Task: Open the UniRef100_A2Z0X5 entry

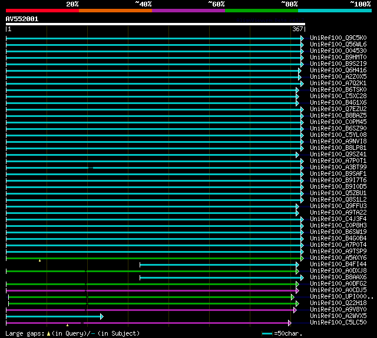Action: point(338,77)
